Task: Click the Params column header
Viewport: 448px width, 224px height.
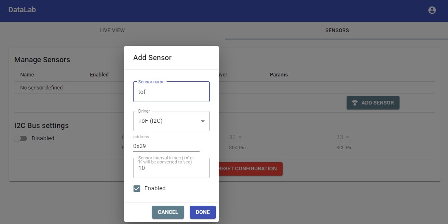Action: tap(279, 75)
